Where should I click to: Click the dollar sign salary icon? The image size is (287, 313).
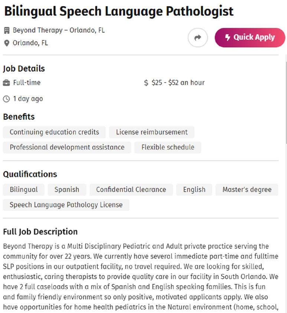click(146, 83)
